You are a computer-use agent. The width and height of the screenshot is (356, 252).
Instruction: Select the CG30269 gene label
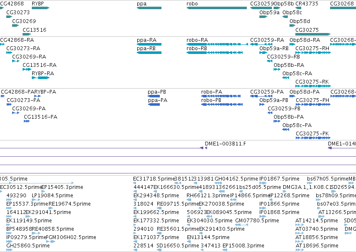pos(24,21)
